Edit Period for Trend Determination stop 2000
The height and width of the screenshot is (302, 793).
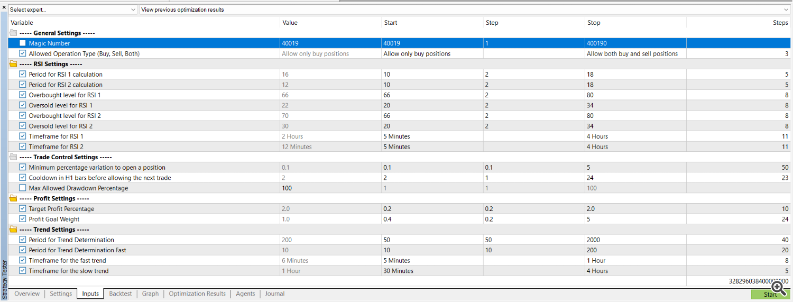[x=635, y=240]
